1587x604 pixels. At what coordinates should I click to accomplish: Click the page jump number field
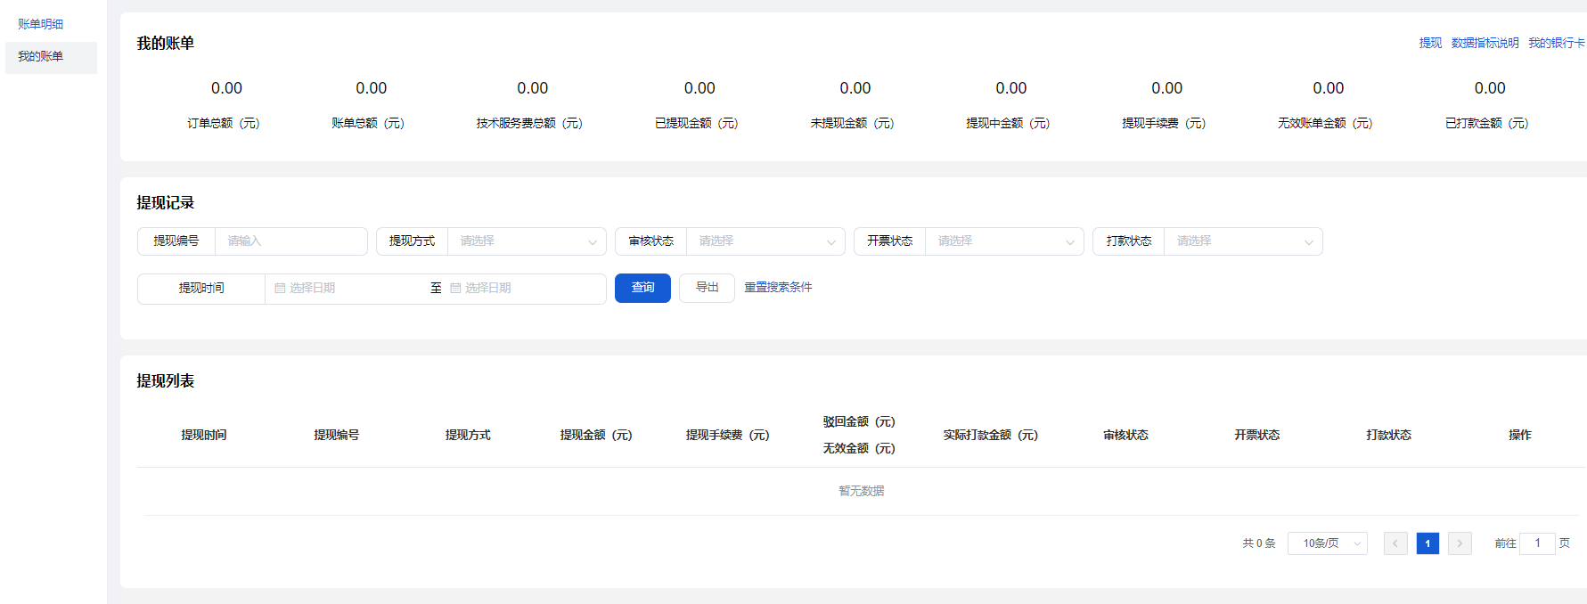click(1537, 543)
